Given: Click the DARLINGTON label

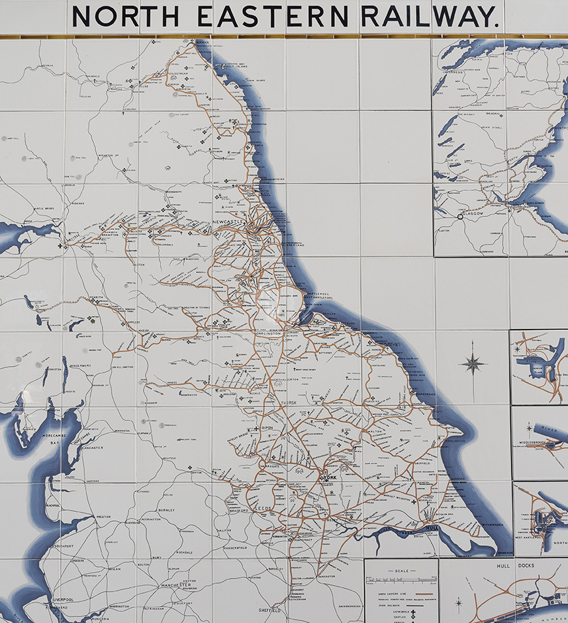Looking at the screenshot, I should click(x=268, y=334).
